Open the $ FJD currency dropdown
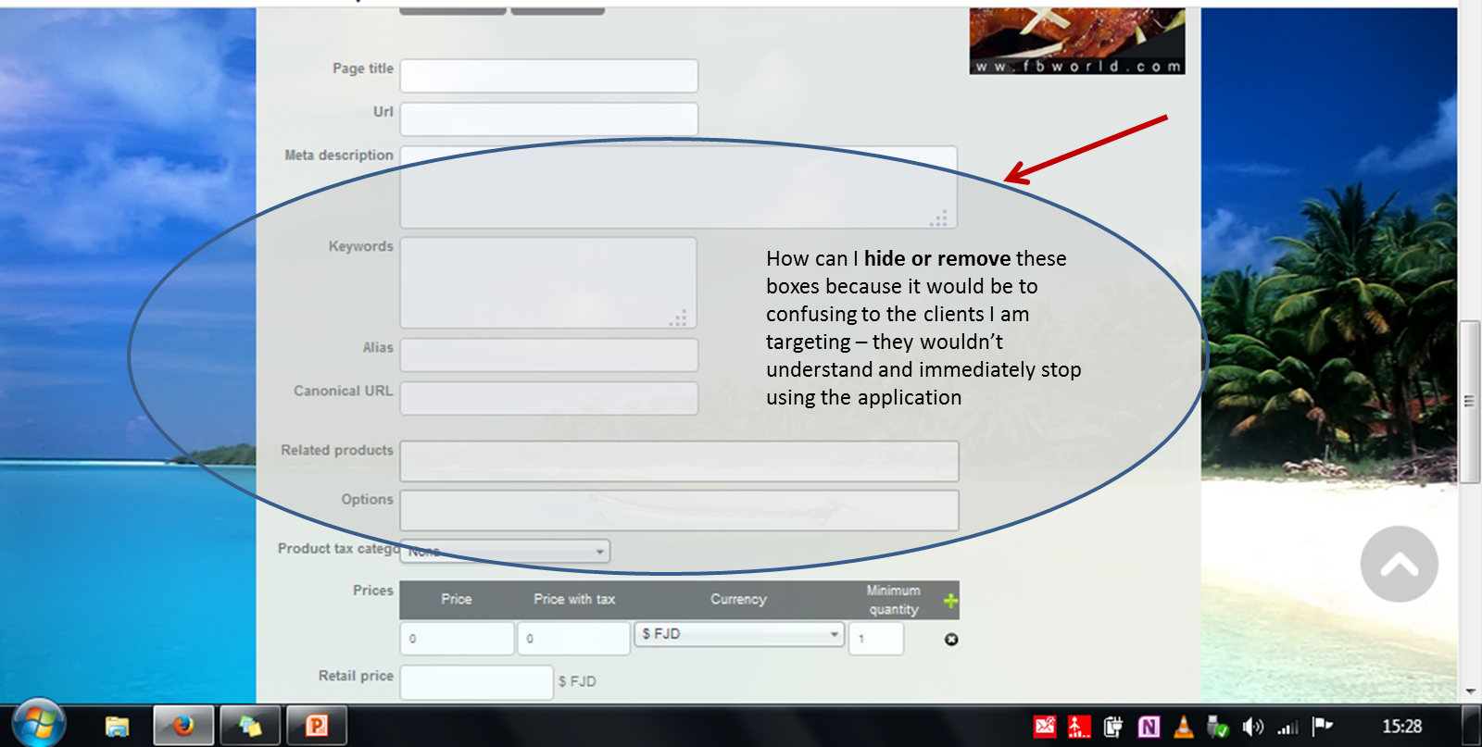 tap(739, 634)
